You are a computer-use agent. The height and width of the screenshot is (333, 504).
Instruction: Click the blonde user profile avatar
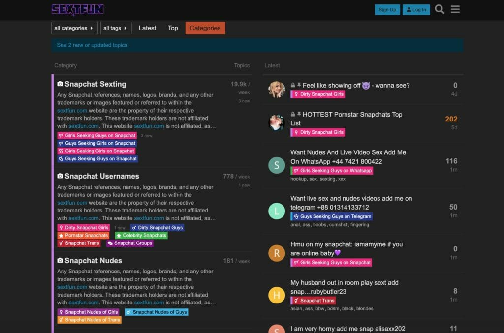pos(277,90)
